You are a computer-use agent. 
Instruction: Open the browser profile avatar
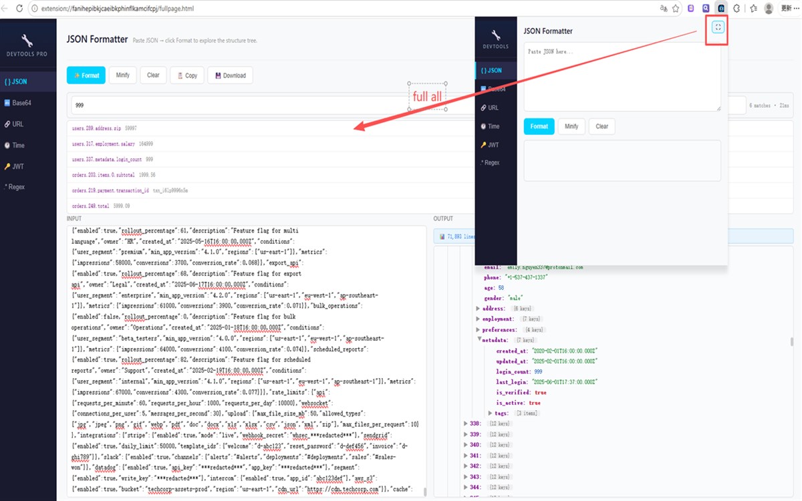(x=769, y=8)
